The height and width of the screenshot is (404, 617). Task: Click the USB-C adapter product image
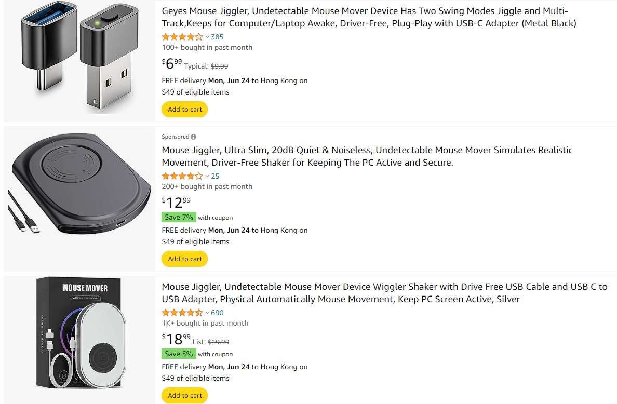(79, 61)
